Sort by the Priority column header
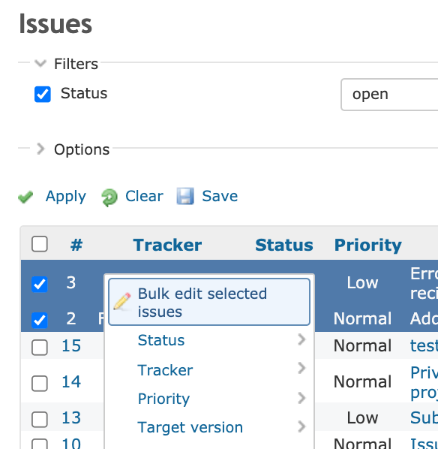 368,245
